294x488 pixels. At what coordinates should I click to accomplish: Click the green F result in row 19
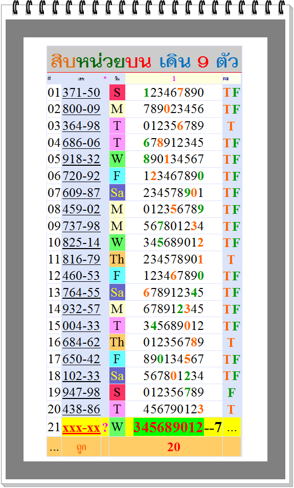231,392
